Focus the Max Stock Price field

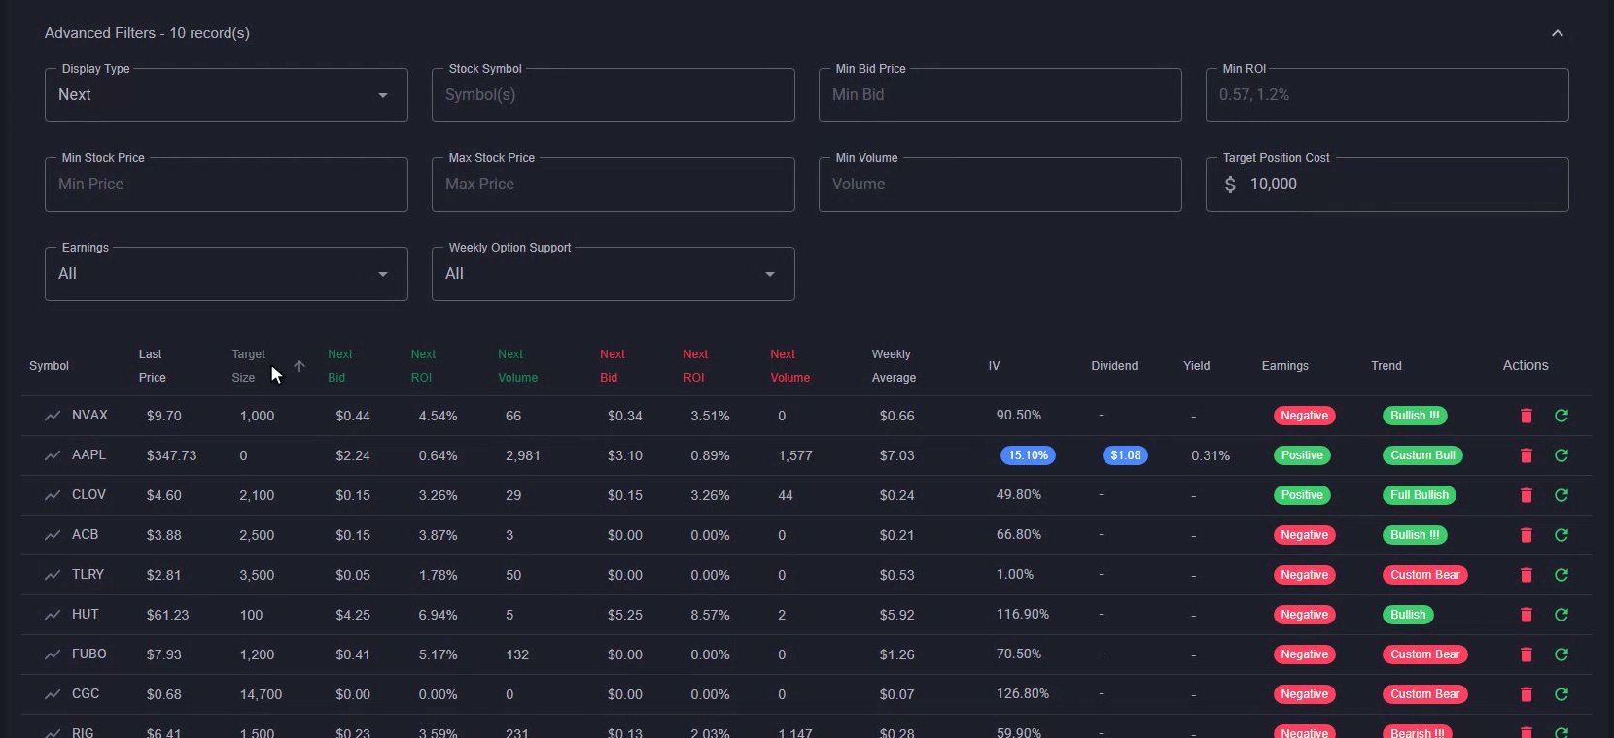click(x=614, y=184)
